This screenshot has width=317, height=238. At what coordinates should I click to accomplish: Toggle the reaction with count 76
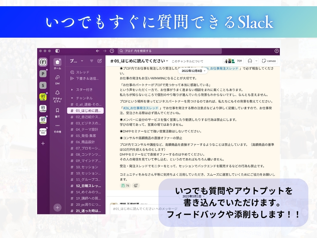coord(125,185)
